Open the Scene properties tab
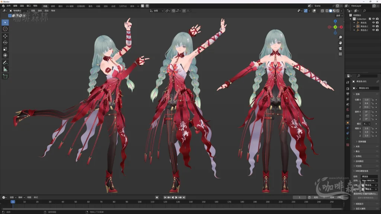The image size is (381, 214). (348, 104)
